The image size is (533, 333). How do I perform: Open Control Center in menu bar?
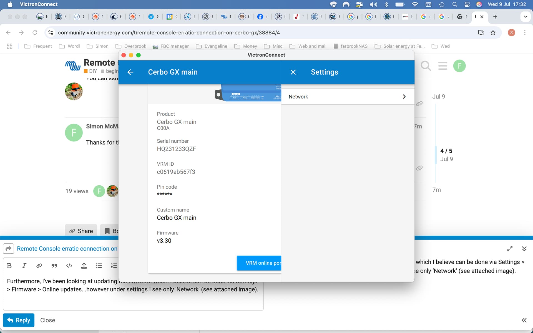(467, 4)
